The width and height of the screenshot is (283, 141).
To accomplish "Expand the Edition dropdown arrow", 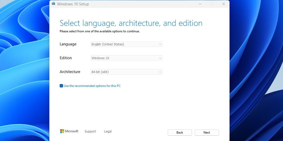I will point(160,58).
